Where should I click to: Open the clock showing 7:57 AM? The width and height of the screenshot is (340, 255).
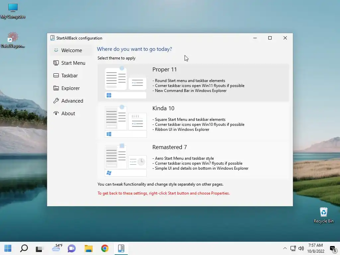click(316, 248)
